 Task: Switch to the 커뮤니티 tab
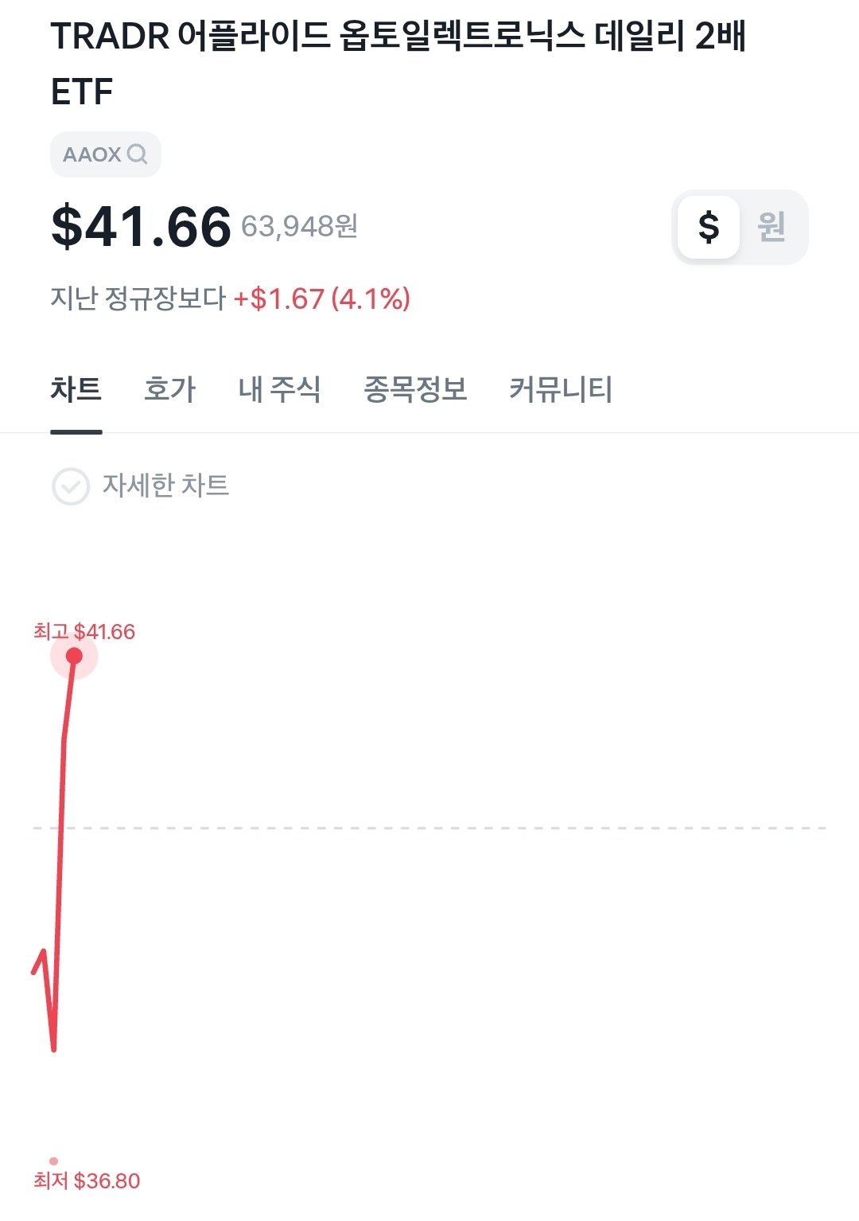tap(561, 389)
